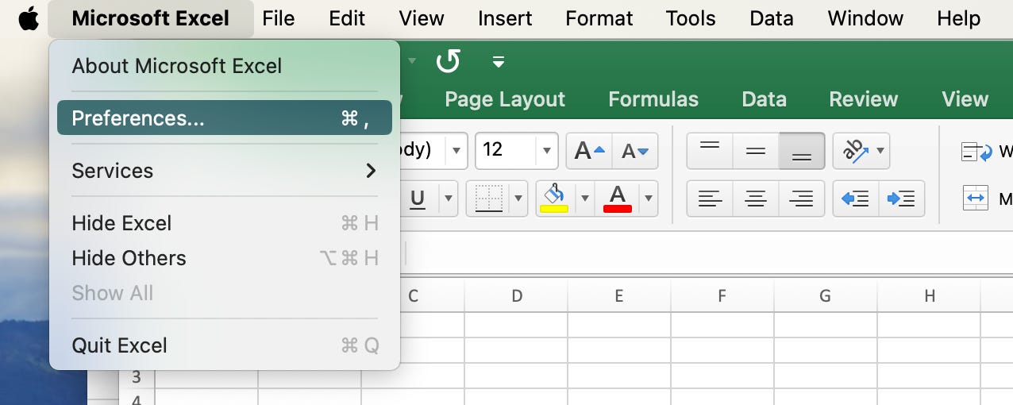Open the Edit menu
This screenshot has height=405, width=1013.
(x=347, y=18)
